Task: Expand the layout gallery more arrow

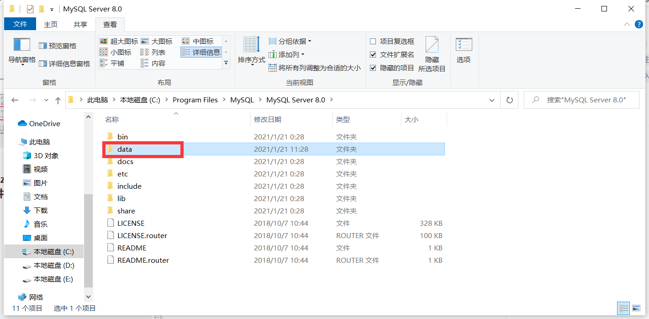Action: point(226,64)
